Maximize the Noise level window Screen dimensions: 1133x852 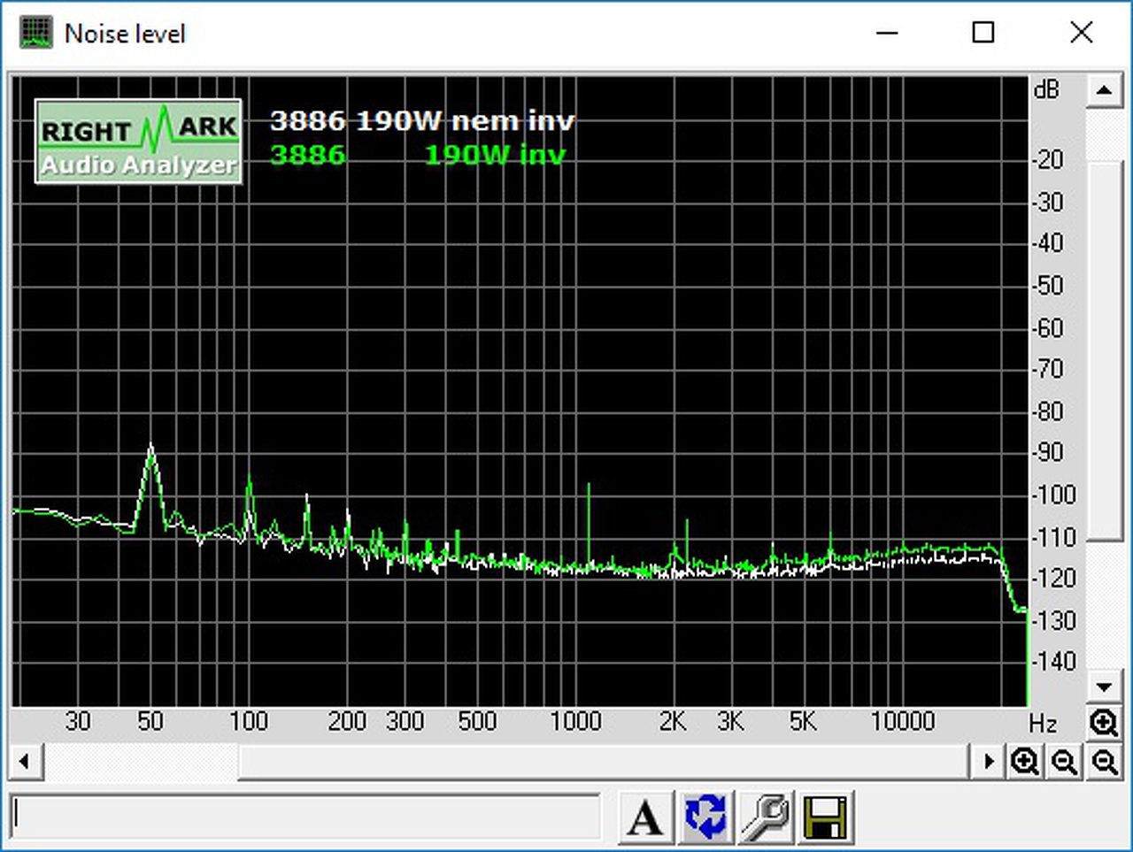coord(983,33)
